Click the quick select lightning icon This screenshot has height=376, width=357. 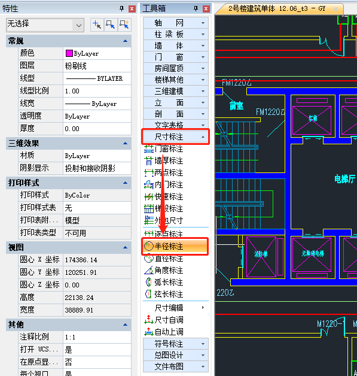[124, 25]
